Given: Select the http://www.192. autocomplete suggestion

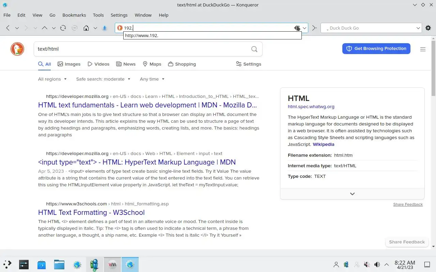Looking at the screenshot, I should 212,35.
